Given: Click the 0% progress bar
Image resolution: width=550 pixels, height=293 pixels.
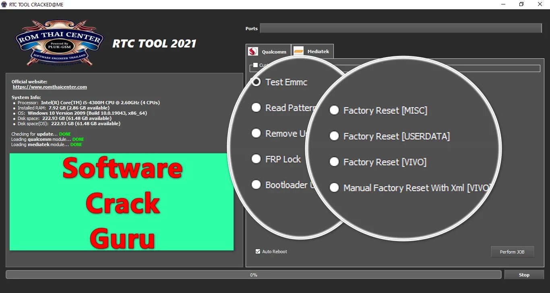Looking at the screenshot, I should (254, 275).
